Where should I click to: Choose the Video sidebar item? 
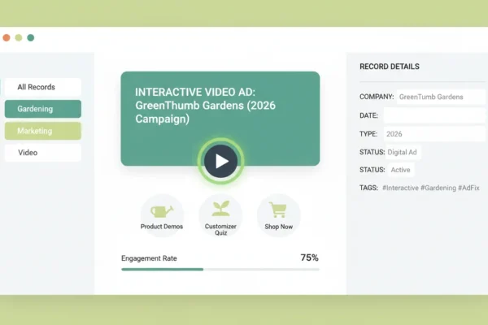pyautogui.click(x=43, y=153)
